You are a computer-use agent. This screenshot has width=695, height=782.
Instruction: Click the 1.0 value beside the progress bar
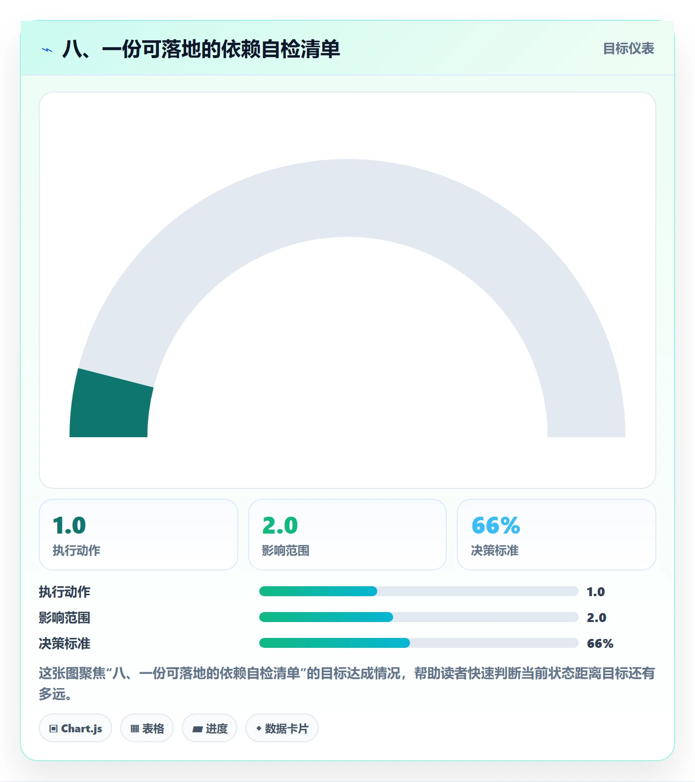pyautogui.click(x=596, y=592)
